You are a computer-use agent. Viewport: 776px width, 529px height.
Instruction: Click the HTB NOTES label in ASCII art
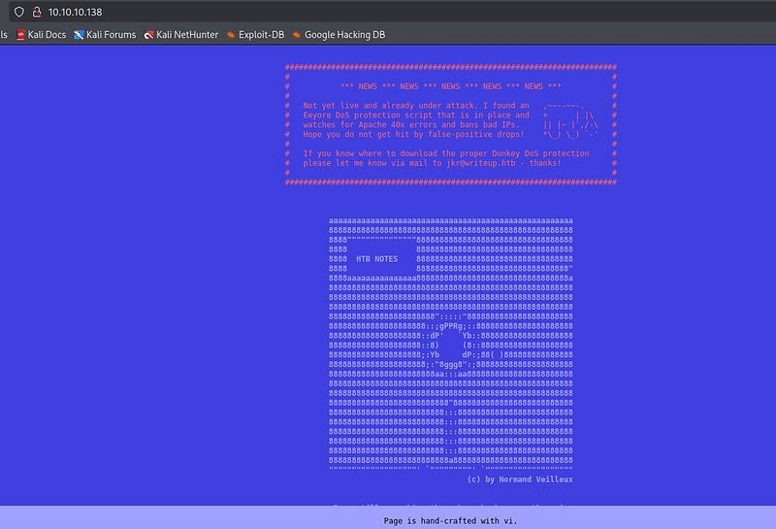point(377,259)
